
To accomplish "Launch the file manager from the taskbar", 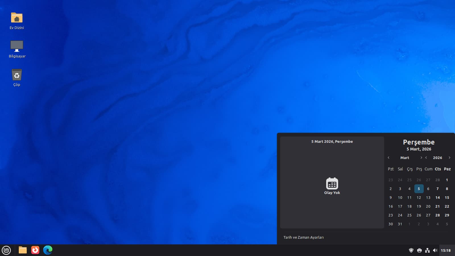I will coord(23,250).
